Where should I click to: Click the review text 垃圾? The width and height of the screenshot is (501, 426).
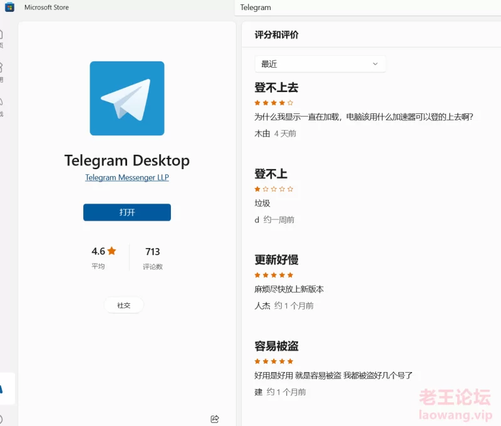262,203
